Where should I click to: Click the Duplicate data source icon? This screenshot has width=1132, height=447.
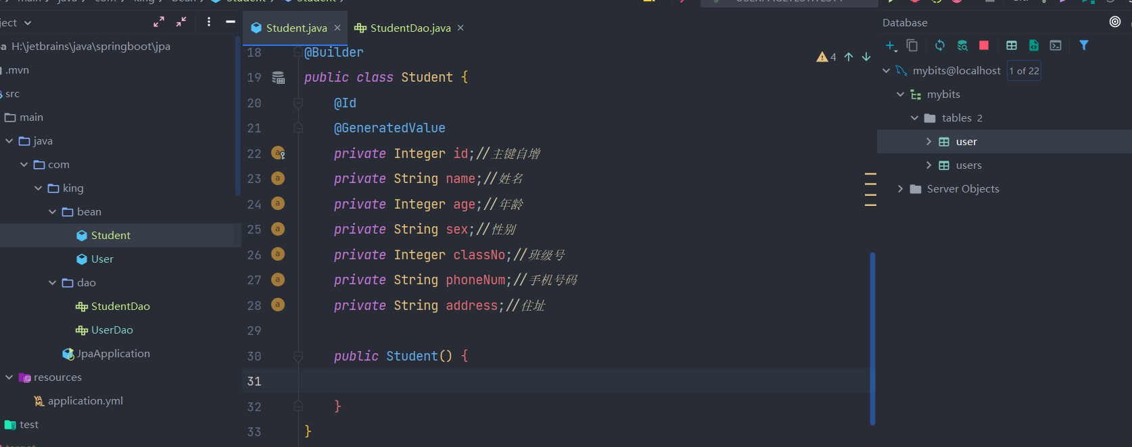(912, 45)
